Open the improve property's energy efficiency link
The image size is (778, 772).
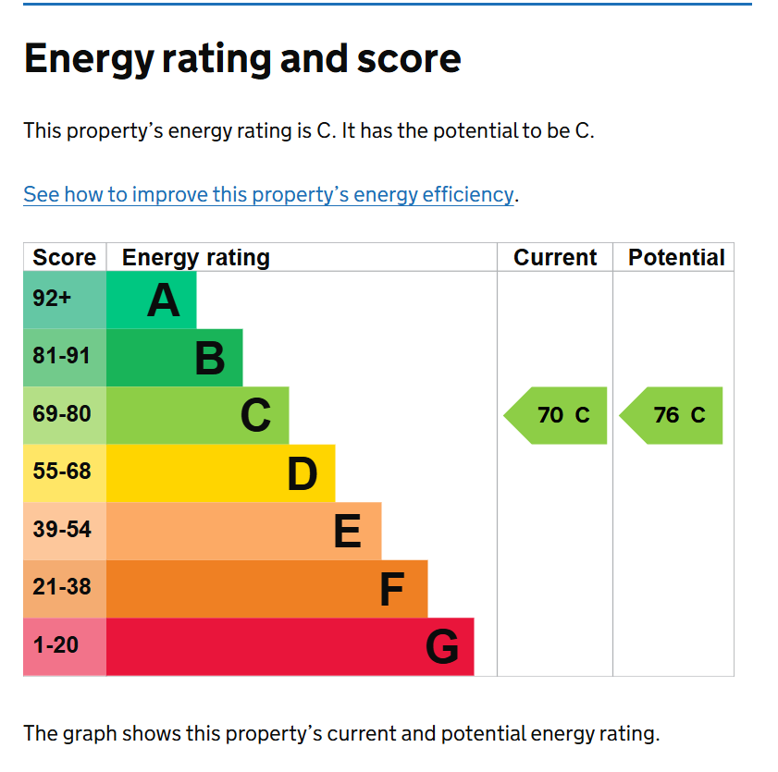tap(268, 194)
